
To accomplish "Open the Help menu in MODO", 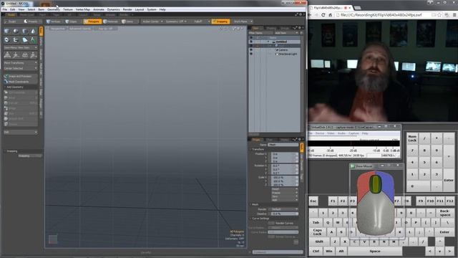I will (162, 9).
